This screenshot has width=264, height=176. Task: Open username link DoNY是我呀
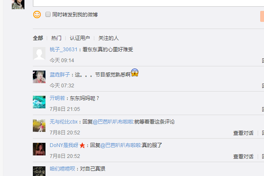pos(64,145)
